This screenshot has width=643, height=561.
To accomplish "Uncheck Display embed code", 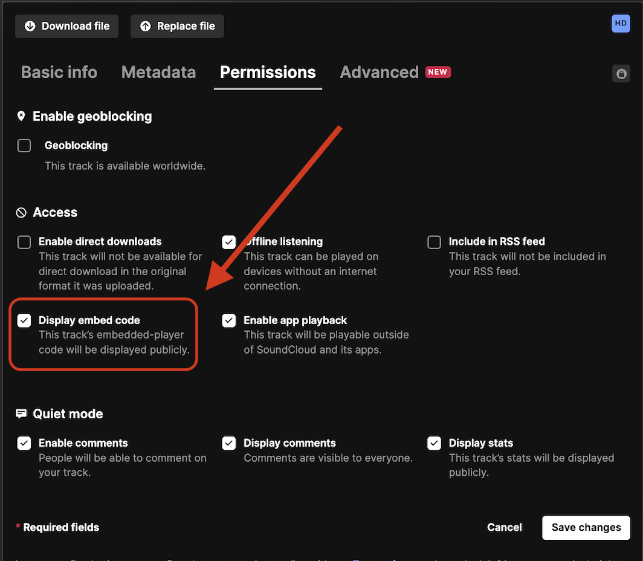I will [x=24, y=320].
